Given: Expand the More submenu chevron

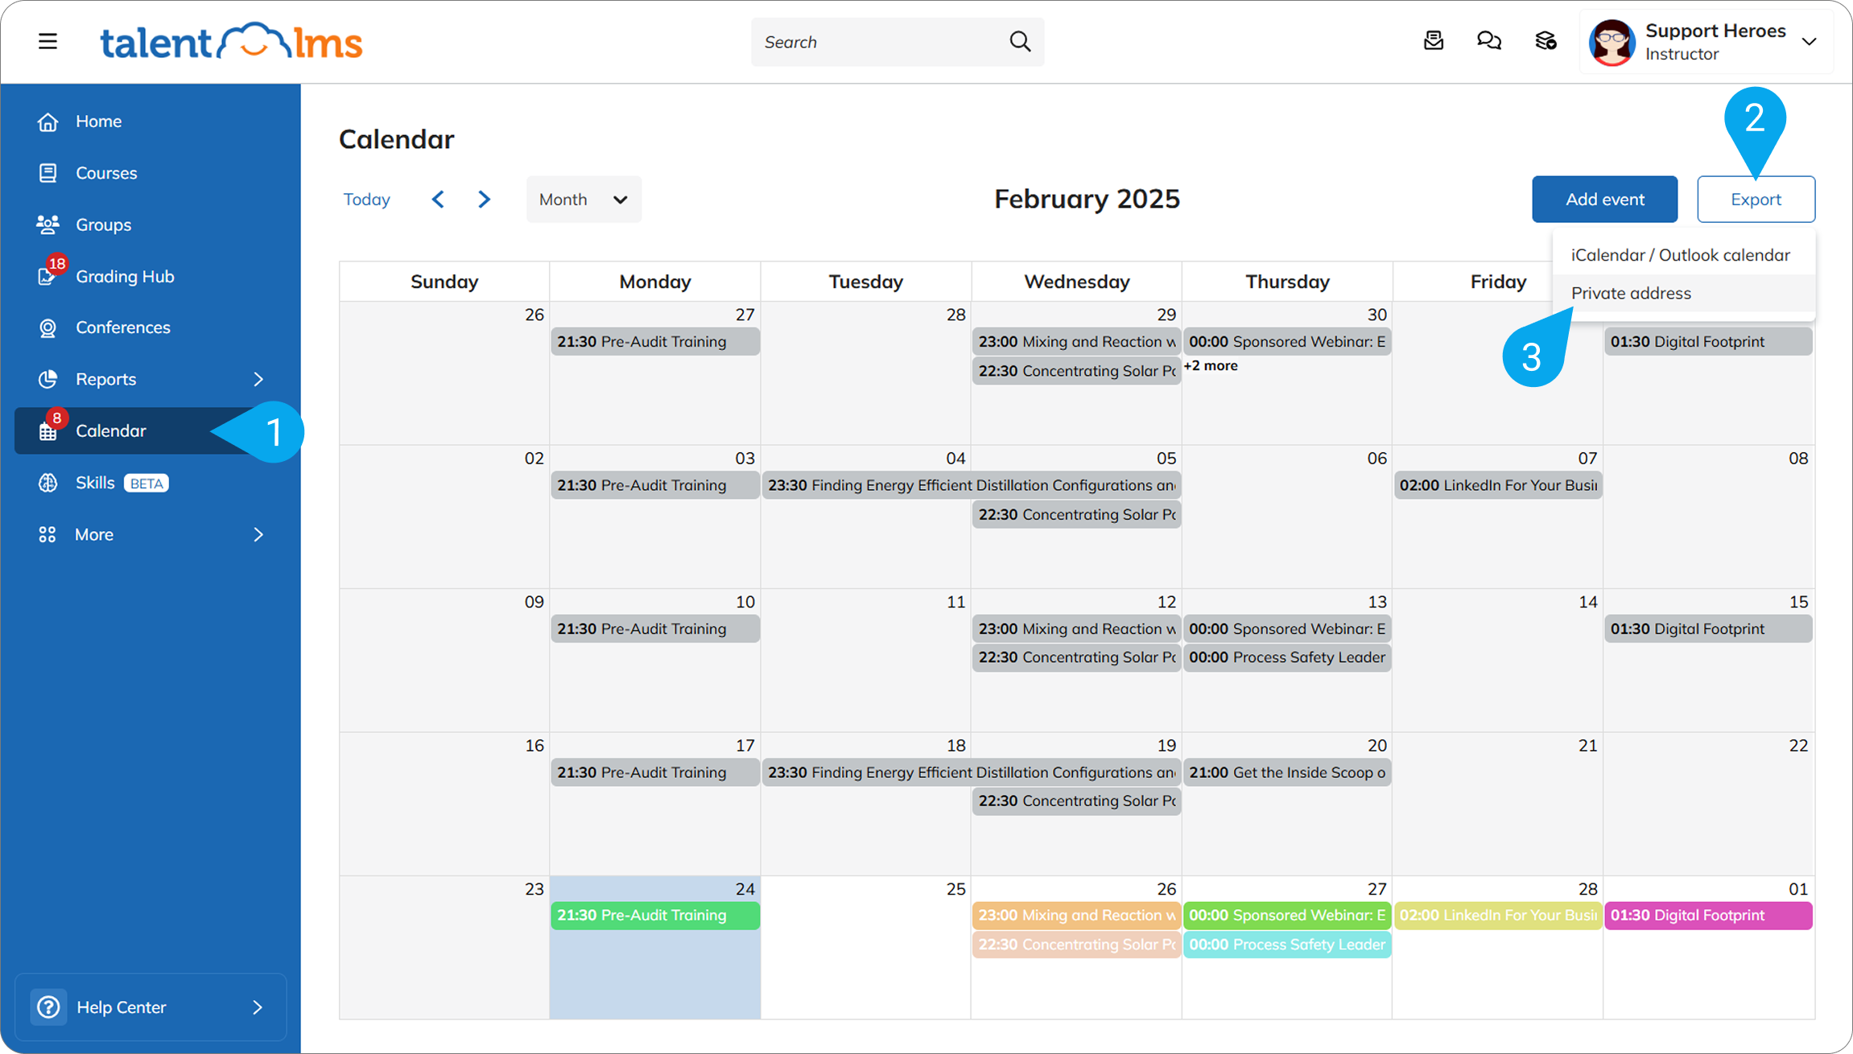Looking at the screenshot, I should pyautogui.click(x=258, y=534).
